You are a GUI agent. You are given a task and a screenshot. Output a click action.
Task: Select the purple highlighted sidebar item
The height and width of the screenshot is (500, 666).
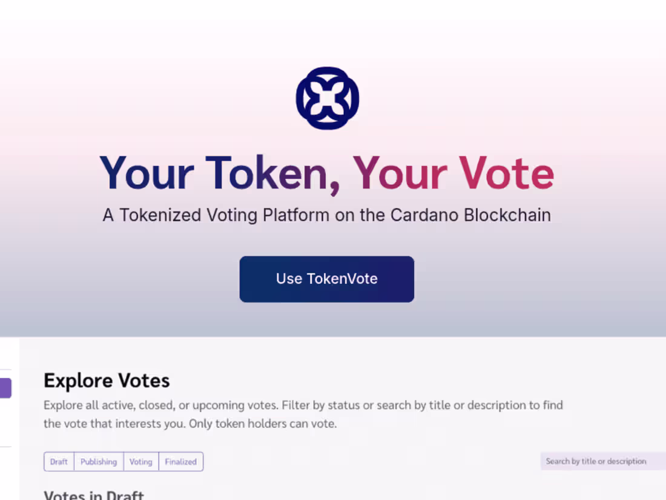tap(5, 388)
